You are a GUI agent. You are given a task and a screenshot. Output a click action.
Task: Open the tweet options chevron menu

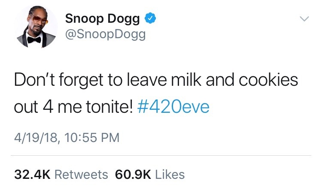point(304,19)
